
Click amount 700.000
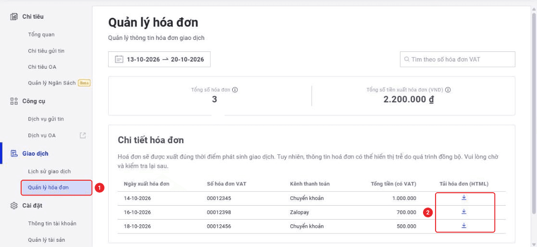pyautogui.click(x=407, y=212)
